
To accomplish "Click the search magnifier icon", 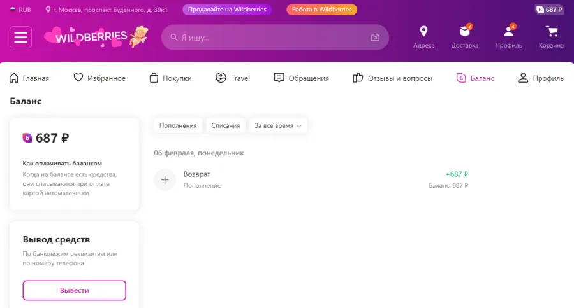I will pos(174,38).
